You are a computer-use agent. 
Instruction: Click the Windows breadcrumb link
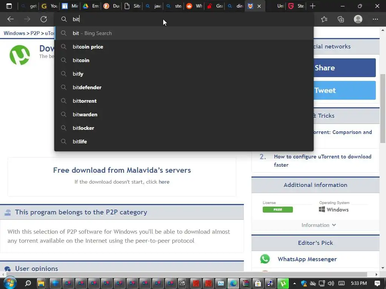(14, 33)
